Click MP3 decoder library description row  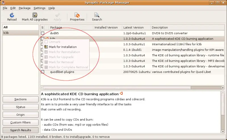188,61
